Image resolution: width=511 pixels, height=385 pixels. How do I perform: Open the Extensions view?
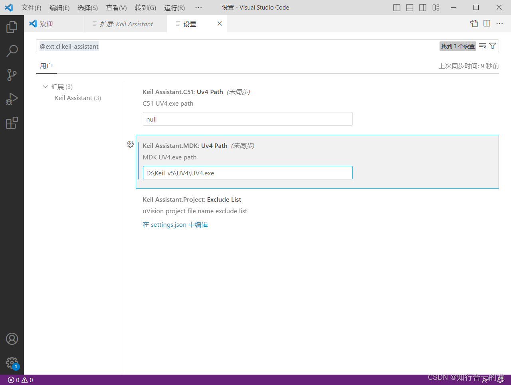12,123
